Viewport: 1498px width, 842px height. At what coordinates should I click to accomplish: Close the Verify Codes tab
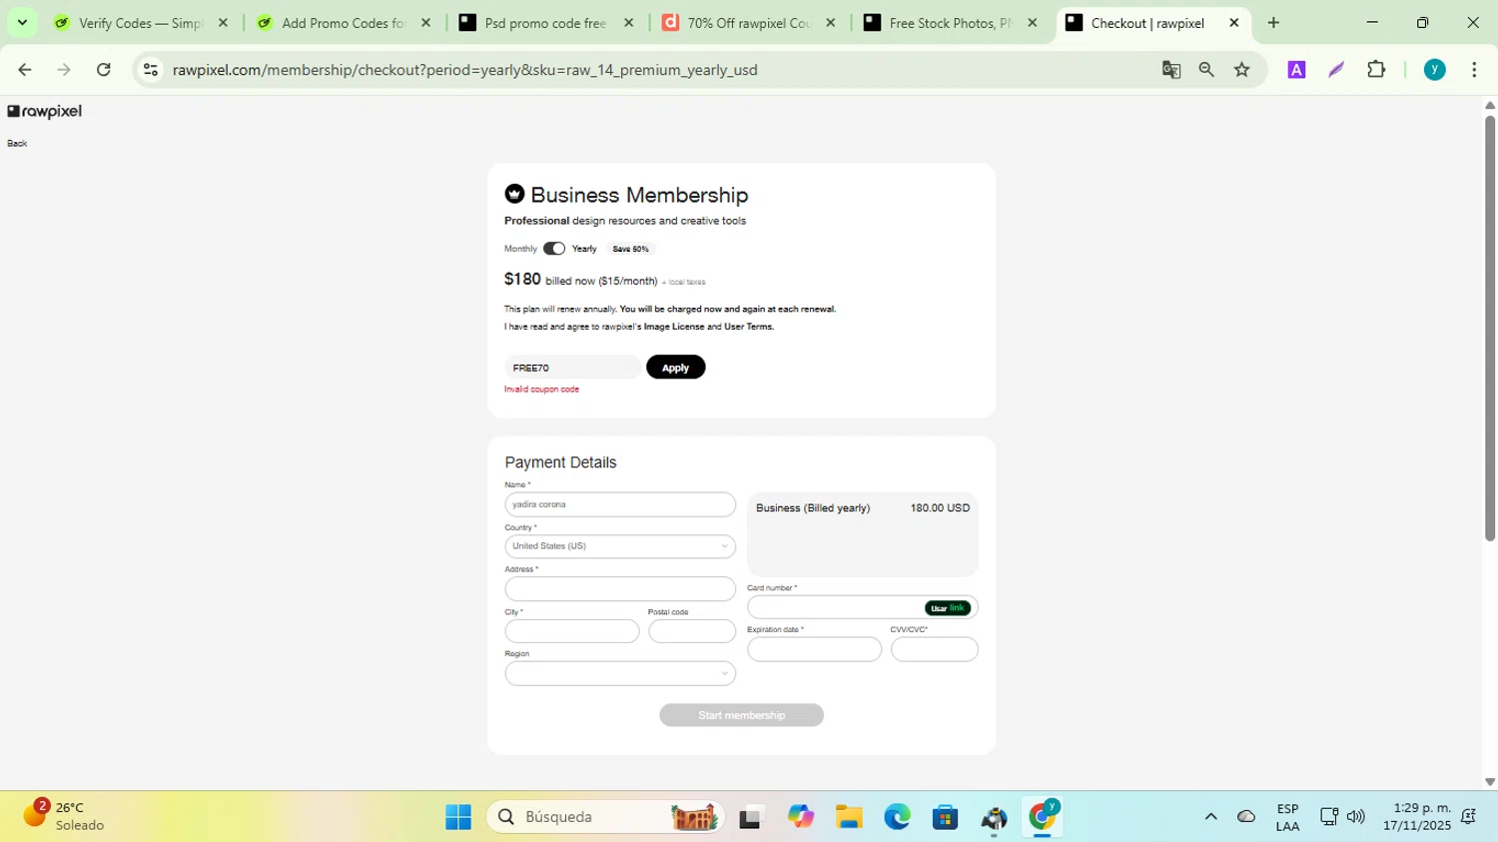click(x=223, y=22)
